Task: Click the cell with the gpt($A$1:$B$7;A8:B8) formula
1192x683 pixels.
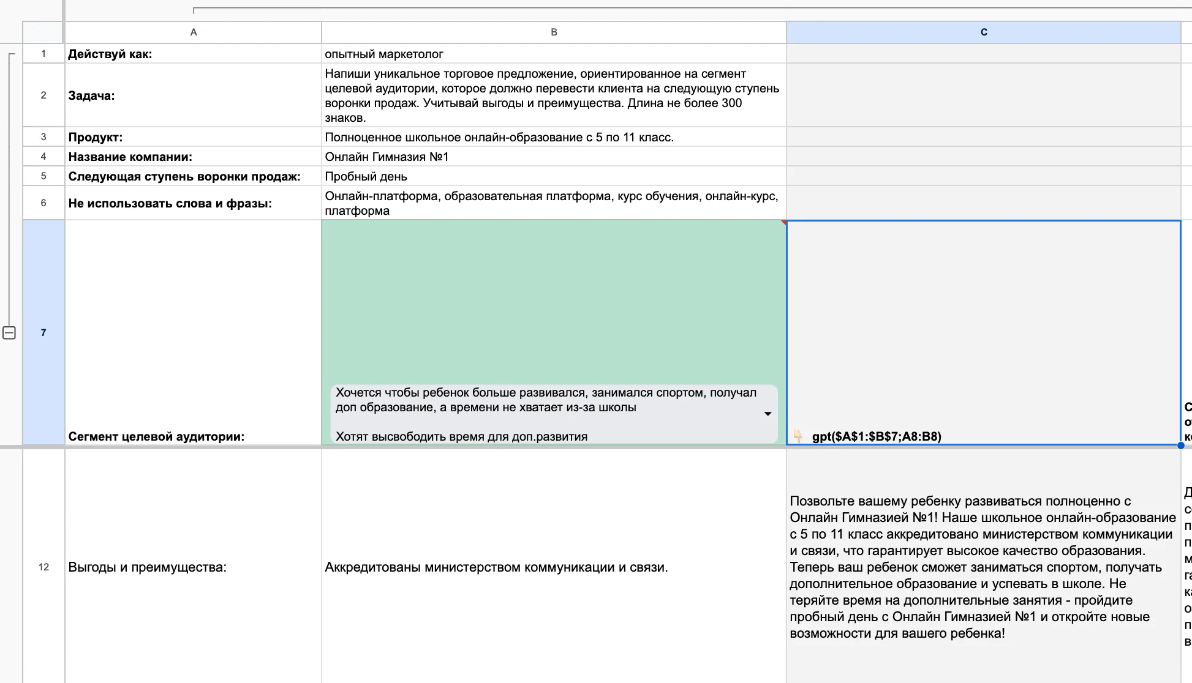Action: tap(984, 333)
